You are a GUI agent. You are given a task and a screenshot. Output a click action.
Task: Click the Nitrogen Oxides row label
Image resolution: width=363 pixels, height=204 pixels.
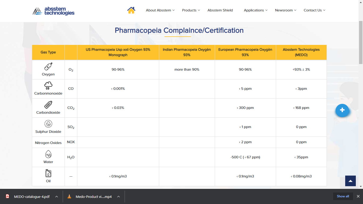[48, 143]
